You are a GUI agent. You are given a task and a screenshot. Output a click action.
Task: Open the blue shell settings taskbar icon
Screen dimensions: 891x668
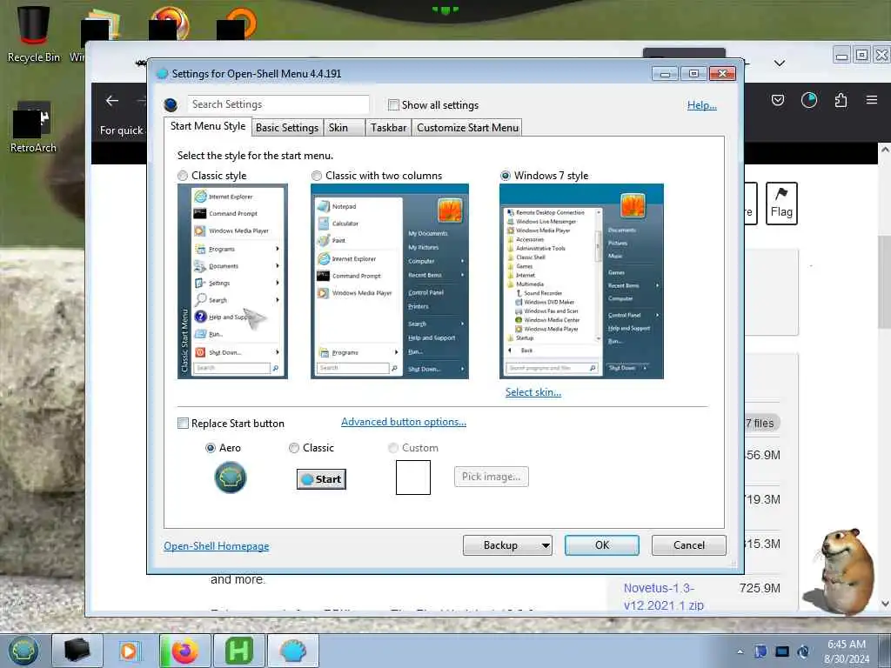(292, 651)
